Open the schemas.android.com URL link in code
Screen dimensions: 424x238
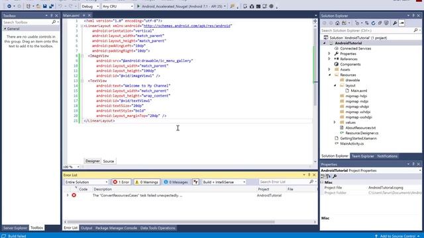click(187, 26)
